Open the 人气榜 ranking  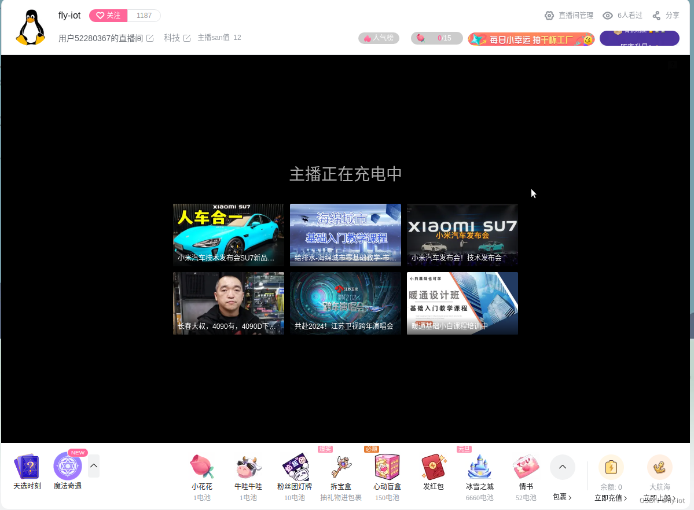[379, 38]
